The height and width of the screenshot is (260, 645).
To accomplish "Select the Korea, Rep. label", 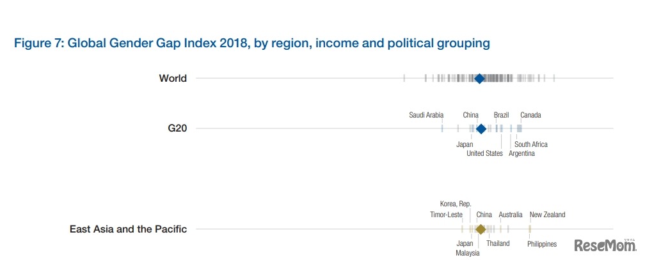I will click(456, 204).
